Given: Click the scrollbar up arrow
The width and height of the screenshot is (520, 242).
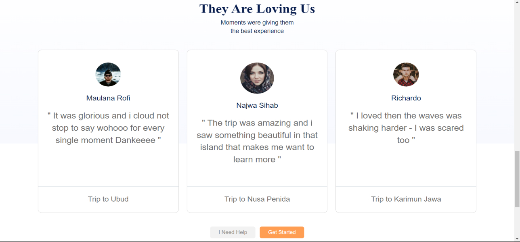Looking at the screenshot, I should [517, 3].
